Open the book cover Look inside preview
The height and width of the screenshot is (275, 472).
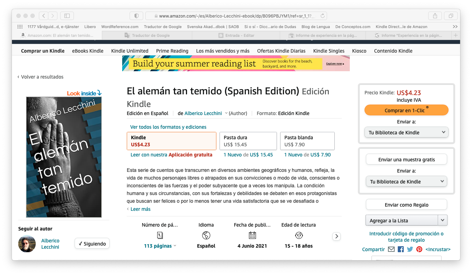[x=64, y=157]
